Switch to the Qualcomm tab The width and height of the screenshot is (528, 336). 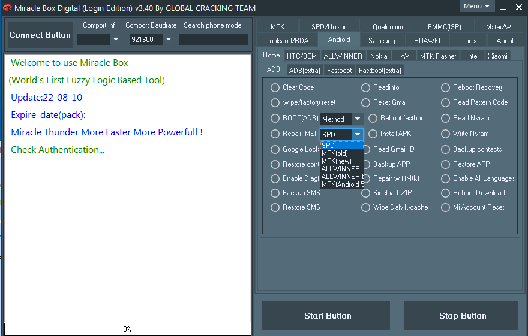point(388,26)
